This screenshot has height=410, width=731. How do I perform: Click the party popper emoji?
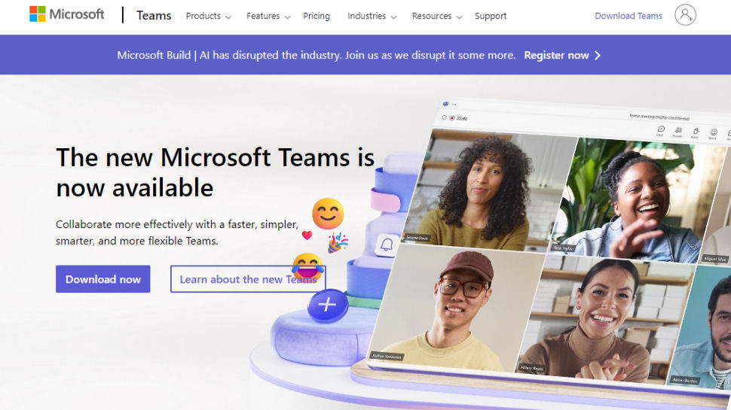(x=337, y=242)
